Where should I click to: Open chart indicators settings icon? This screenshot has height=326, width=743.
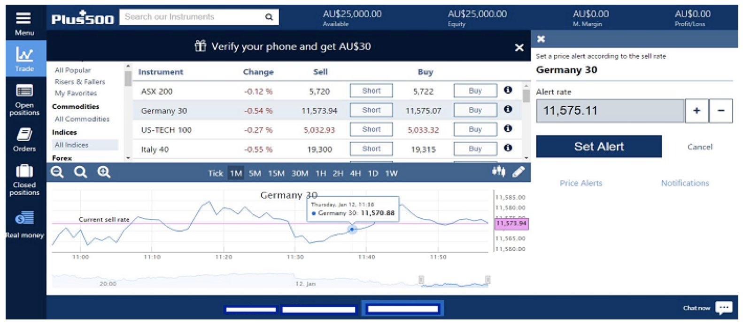pos(499,172)
